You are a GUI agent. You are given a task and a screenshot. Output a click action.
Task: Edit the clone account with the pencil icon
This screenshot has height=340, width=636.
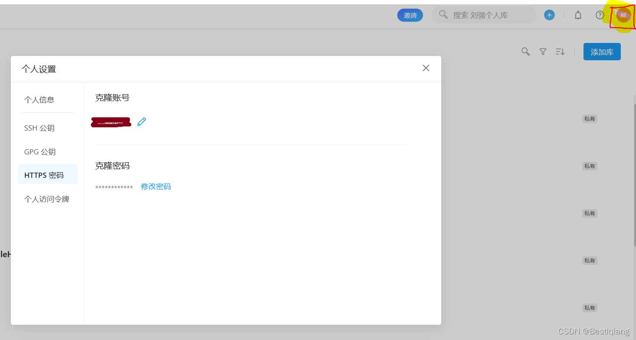pyautogui.click(x=141, y=122)
